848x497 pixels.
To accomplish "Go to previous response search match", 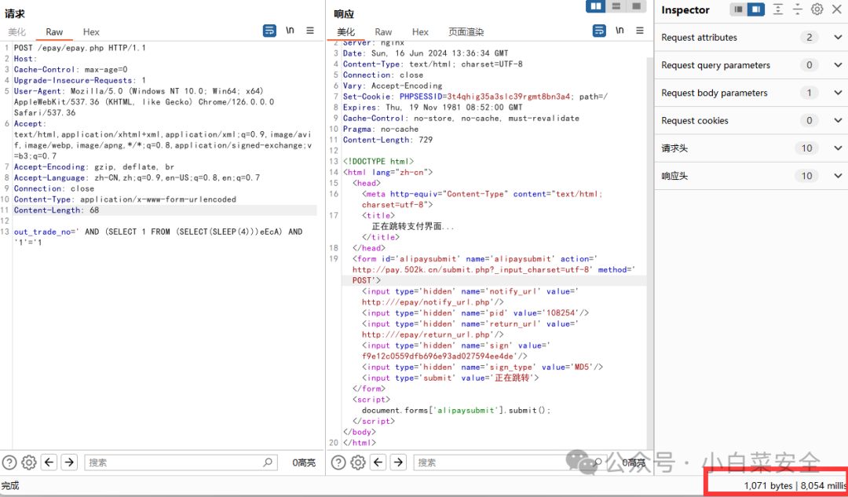I will [x=378, y=462].
